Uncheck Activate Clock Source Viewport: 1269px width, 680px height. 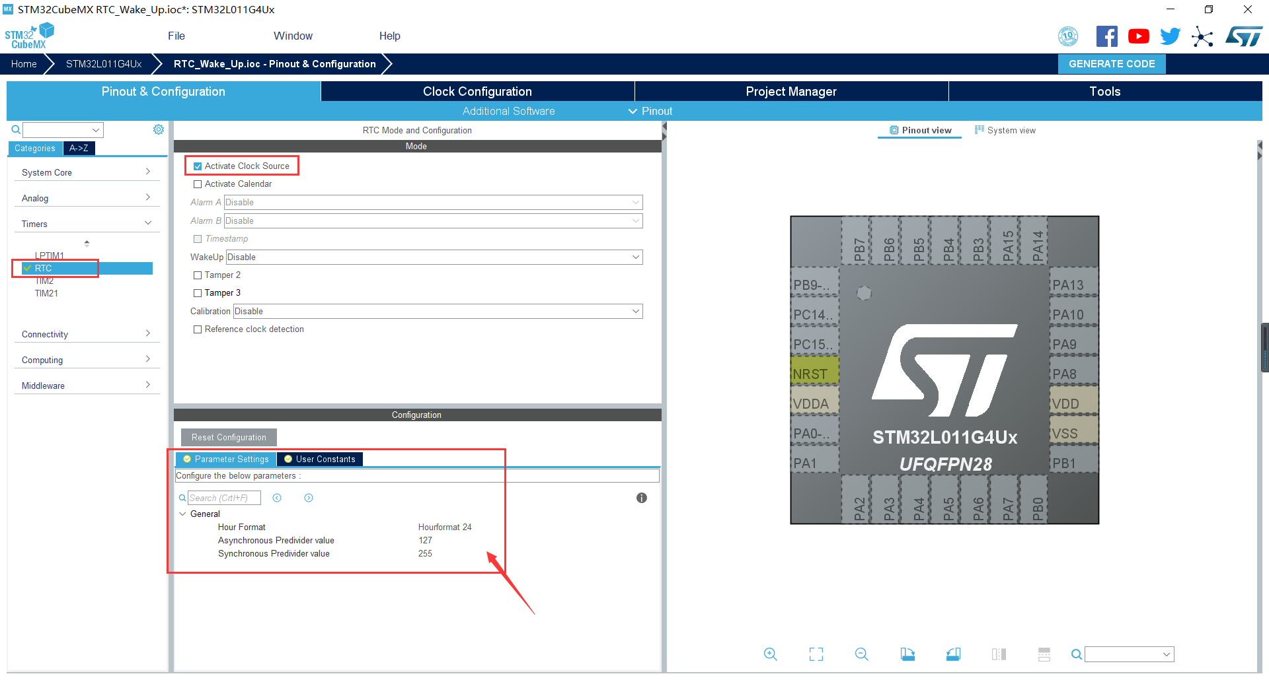point(197,166)
